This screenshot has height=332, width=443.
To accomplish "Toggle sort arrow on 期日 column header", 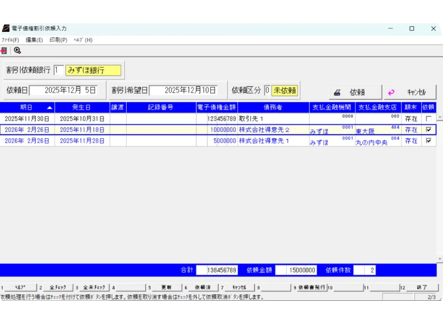I will pyautogui.click(x=50, y=108).
